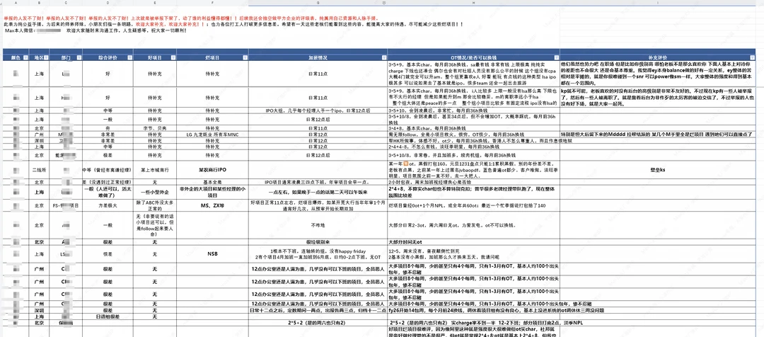The image size is (764, 337).
Task: Select the cell starting 无（非要说有的话
Action: (x=154, y=225)
